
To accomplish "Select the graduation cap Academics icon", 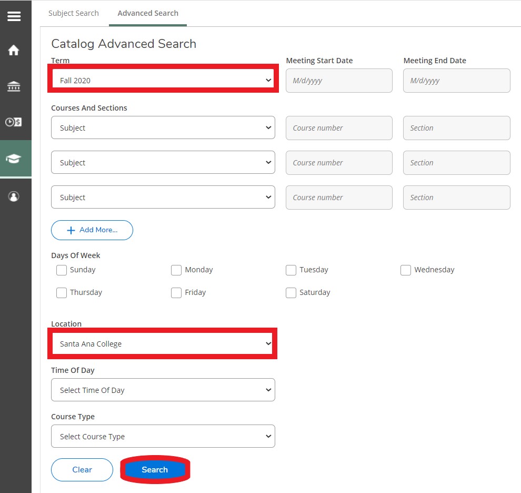I will pyautogui.click(x=14, y=159).
